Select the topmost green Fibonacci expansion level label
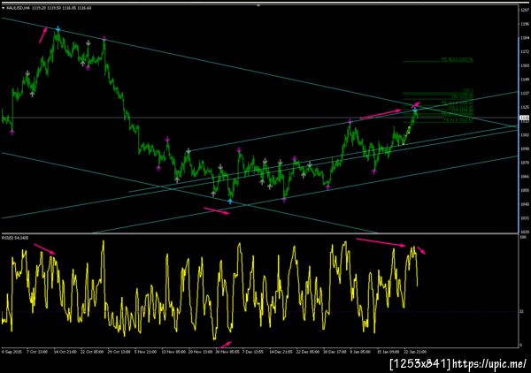Viewport: 531px width, 373px height. [x=458, y=60]
